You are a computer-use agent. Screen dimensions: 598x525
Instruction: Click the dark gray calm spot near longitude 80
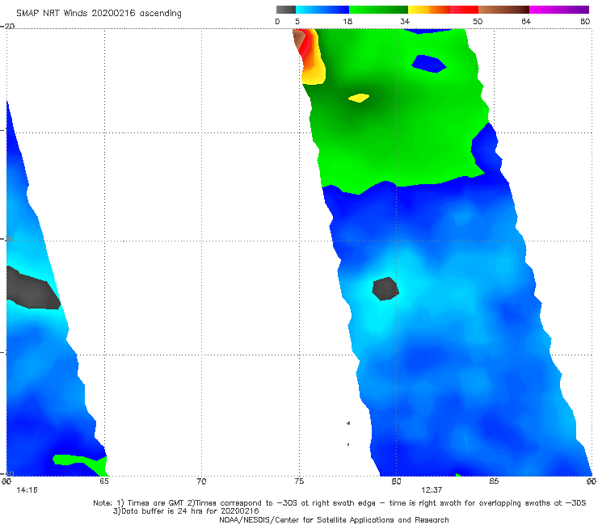[x=385, y=288]
